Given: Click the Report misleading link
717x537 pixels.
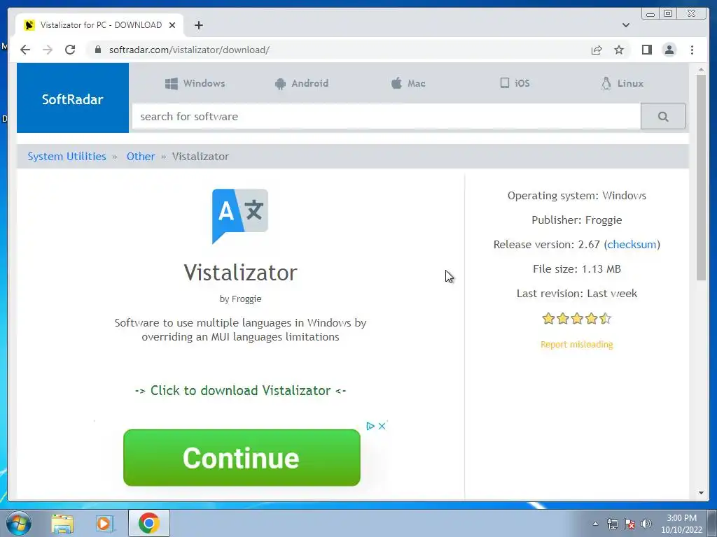Looking at the screenshot, I should [577, 344].
